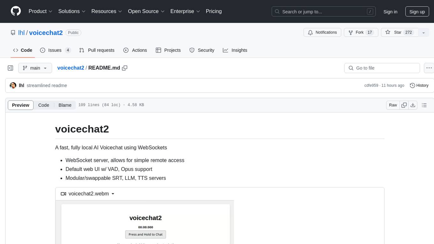434x244 pixels.
Task: Expand the Resources menu
Action: coord(107,11)
